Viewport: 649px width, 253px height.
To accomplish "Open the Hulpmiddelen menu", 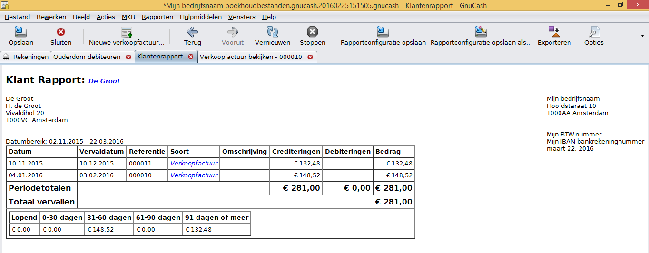I will tap(201, 17).
